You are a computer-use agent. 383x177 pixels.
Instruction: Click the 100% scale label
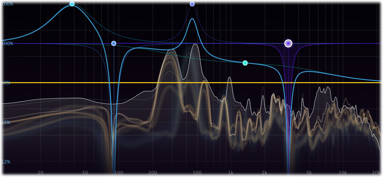point(7,43)
